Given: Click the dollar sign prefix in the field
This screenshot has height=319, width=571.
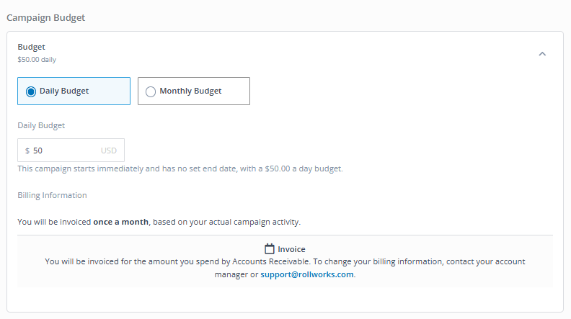Looking at the screenshot, I should click(27, 150).
